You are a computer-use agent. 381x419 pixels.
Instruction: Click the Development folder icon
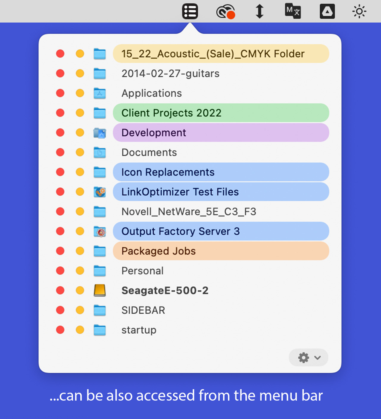(100, 133)
